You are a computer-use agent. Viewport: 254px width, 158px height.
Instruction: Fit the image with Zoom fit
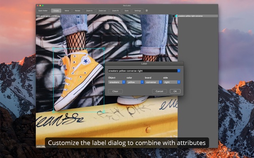click(x=115, y=11)
